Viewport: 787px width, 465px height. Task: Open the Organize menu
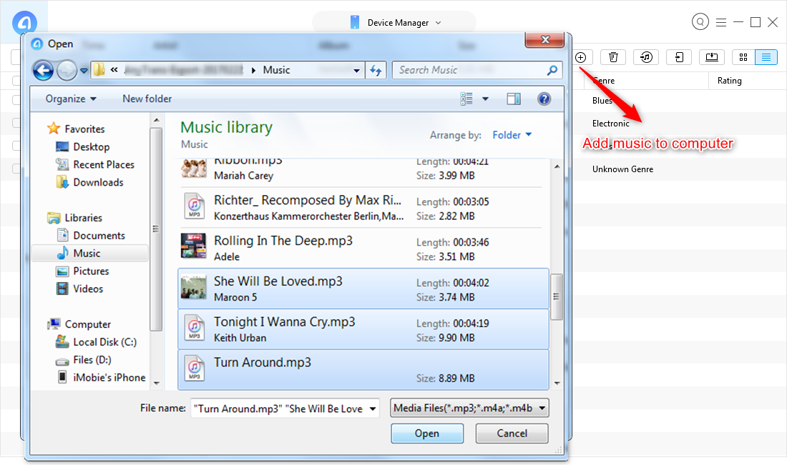click(70, 99)
